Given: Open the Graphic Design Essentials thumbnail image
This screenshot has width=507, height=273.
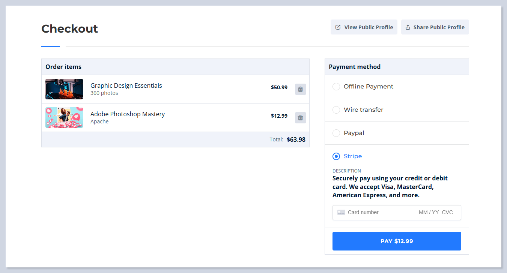Looking at the screenshot, I should click(x=64, y=89).
